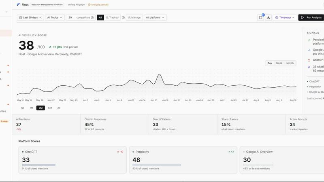Click the Google AI signal trend icon
Viewport: 324px width, 182px height.
click(x=309, y=50)
